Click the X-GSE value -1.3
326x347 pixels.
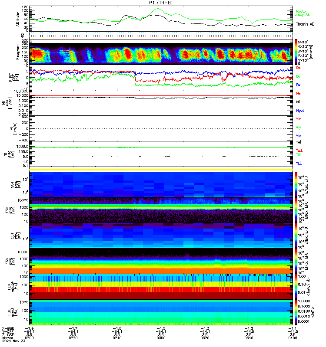coord(205,328)
